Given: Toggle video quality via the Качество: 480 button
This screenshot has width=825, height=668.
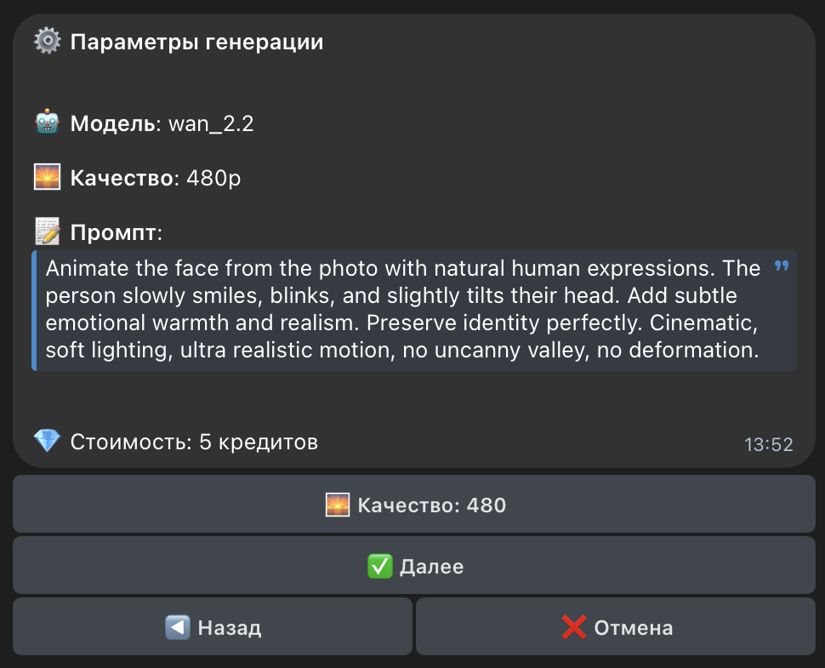Looking at the screenshot, I should pyautogui.click(x=412, y=504).
